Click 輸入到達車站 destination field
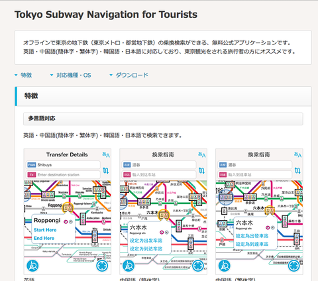The height and width of the screenshot is (281, 318). pyautogui.click(x=254, y=175)
